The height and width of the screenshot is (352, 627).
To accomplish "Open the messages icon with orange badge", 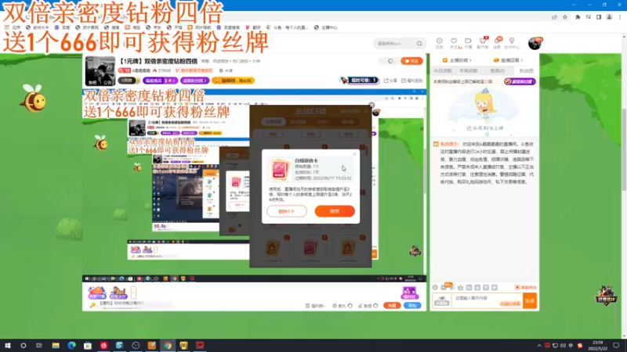I will click(497, 43).
